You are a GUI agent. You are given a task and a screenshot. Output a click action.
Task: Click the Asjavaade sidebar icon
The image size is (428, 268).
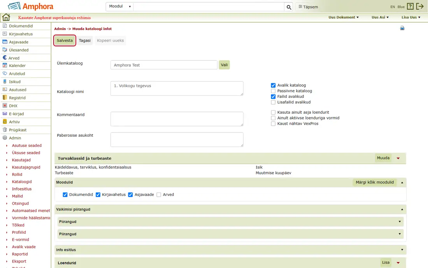pos(5,42)
